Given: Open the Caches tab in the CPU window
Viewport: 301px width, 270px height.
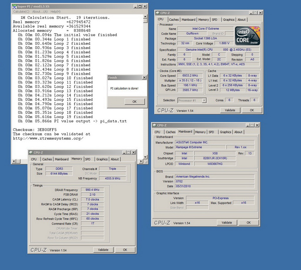Looking at the screenshot, I should 174,20.
